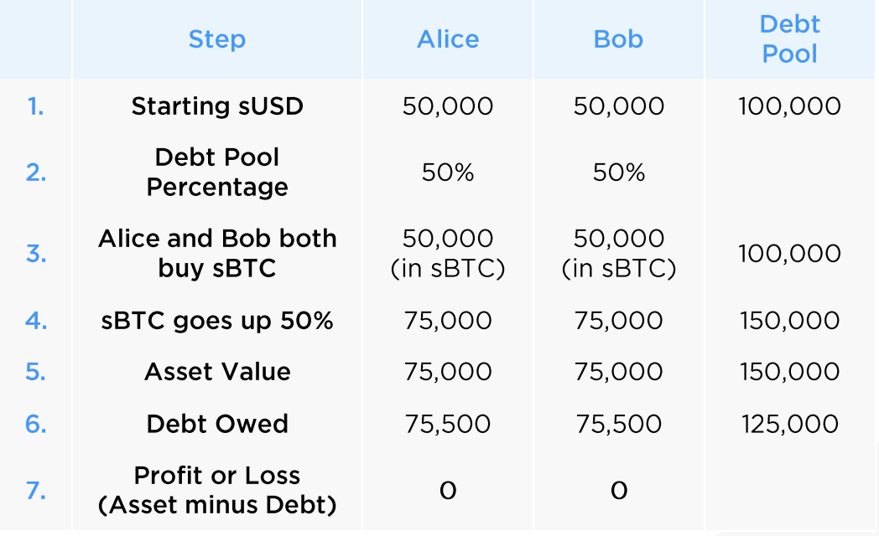
Task: Click the Profit or Loss row label
Action: 217,490
